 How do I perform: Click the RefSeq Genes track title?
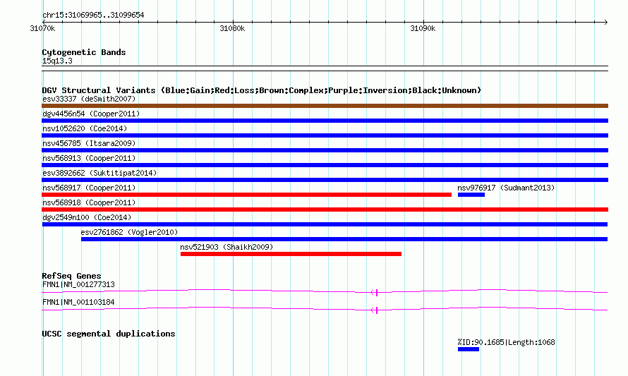[x=71, y=276]
